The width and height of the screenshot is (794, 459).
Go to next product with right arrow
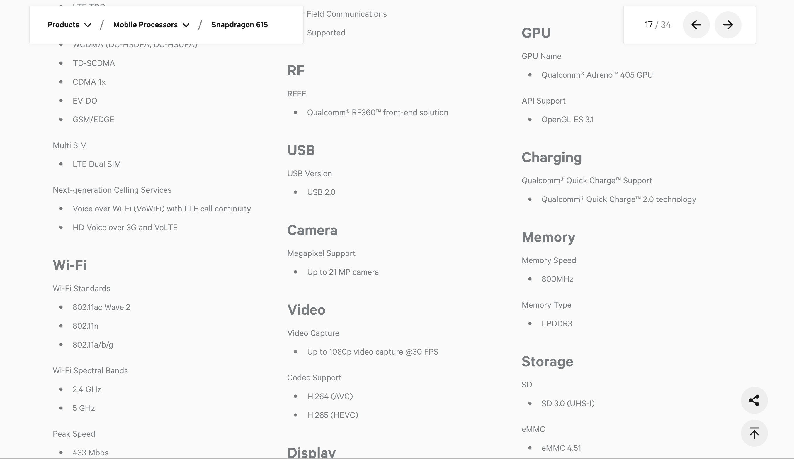coord(727,25)
